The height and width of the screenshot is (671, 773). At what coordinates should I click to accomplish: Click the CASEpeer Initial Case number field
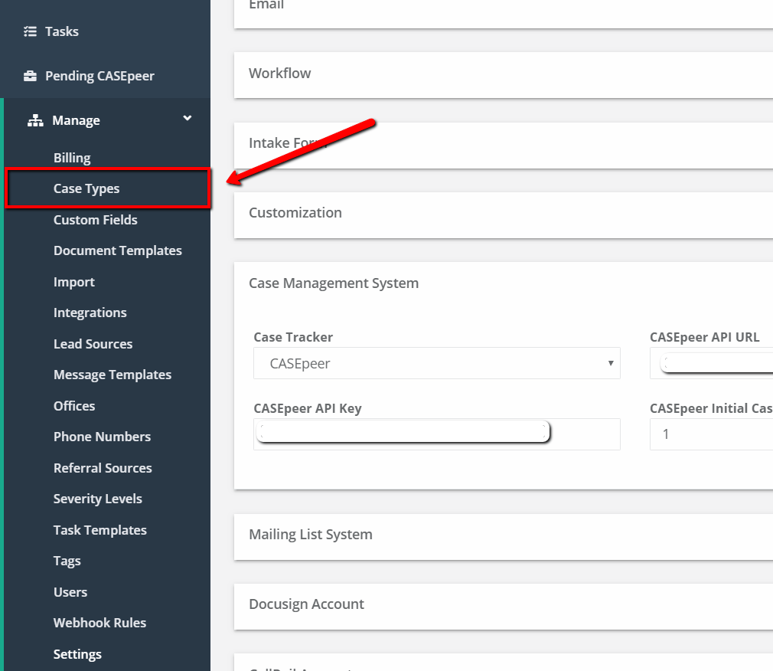click(x=712, y=434)
